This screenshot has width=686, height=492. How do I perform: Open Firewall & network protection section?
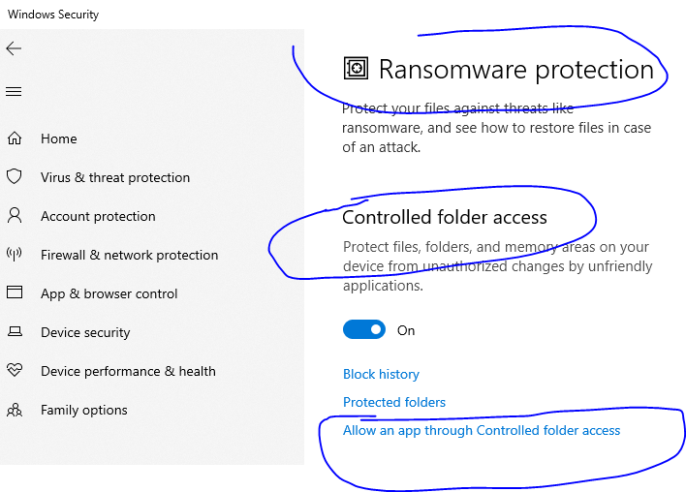coord(129,255)
